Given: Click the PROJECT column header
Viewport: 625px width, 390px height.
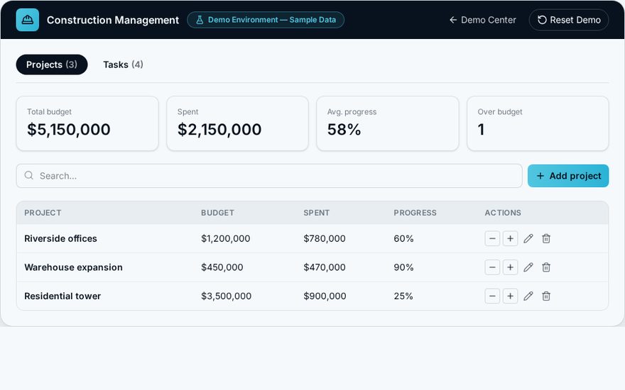Looking at the screenshot, I should tap(43, 213).
